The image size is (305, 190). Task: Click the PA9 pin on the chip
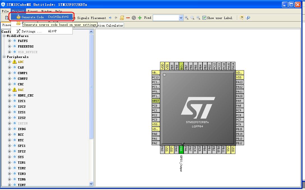click(x=240, y=101)
